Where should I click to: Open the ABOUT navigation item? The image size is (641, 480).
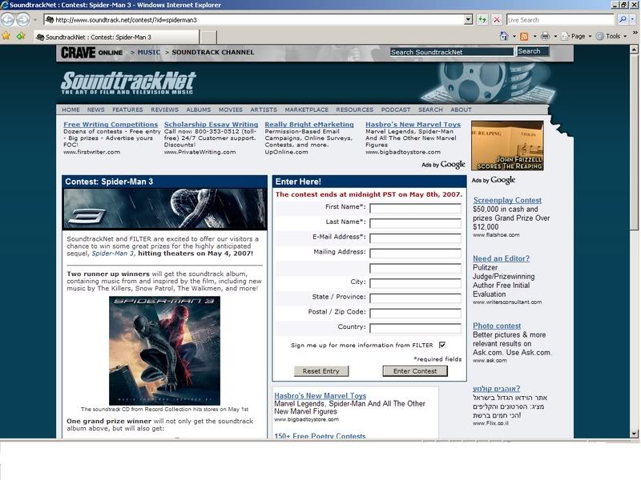pos(462,110)
